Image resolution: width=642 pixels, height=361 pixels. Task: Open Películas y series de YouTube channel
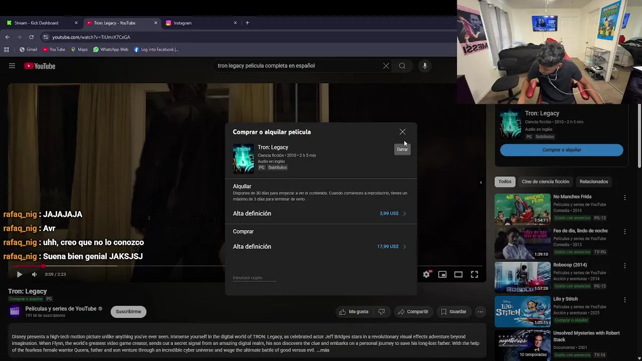pos(61,309)
